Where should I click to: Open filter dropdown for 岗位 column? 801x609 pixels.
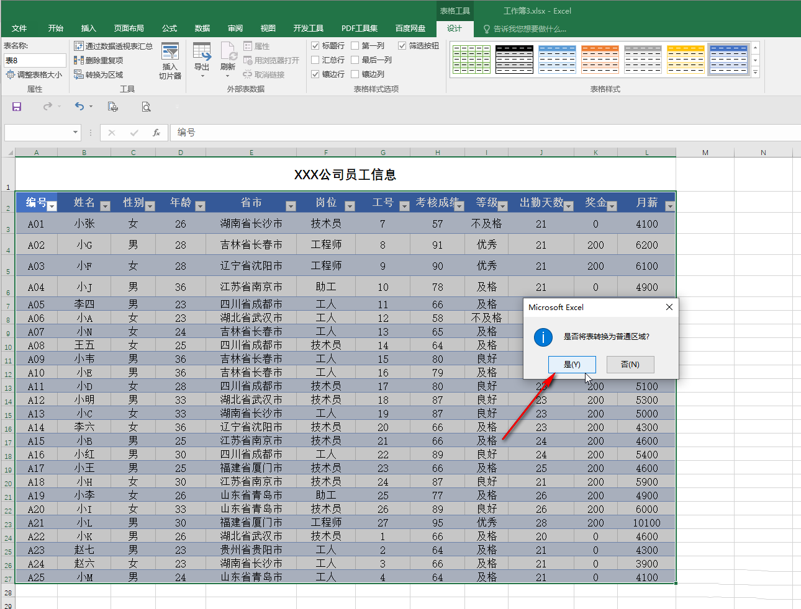[x=350, y=206]
